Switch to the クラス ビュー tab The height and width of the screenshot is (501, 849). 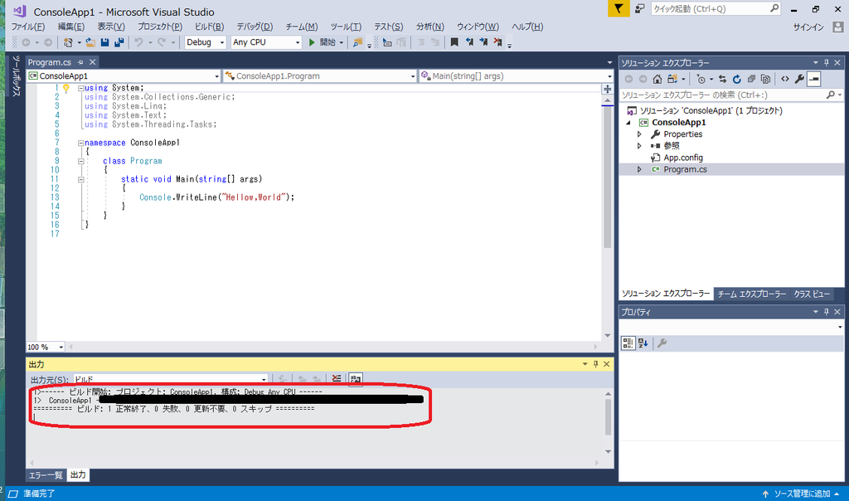(x=812, y=294)
